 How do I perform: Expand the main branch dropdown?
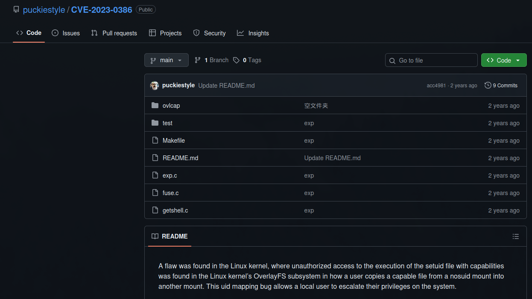click(x=166, y=60)
